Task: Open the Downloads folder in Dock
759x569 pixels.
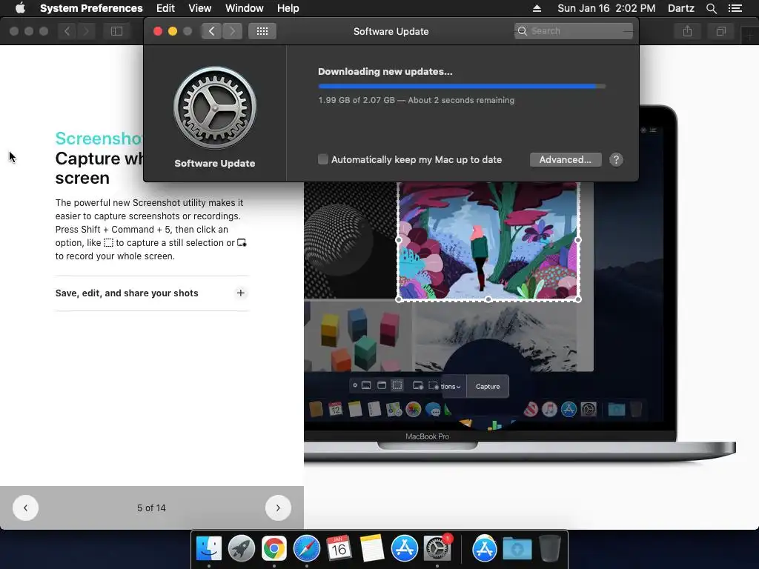Action: (517, 549)
